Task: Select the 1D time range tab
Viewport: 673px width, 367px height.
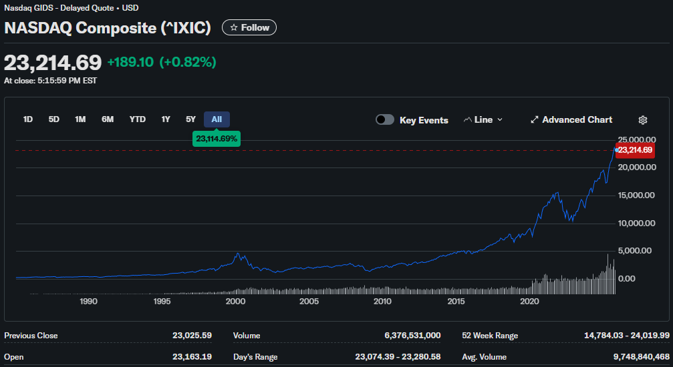Action: (x=28, y=119)
